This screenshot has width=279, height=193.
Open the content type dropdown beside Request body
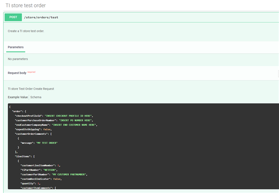(x=278, y=73)
